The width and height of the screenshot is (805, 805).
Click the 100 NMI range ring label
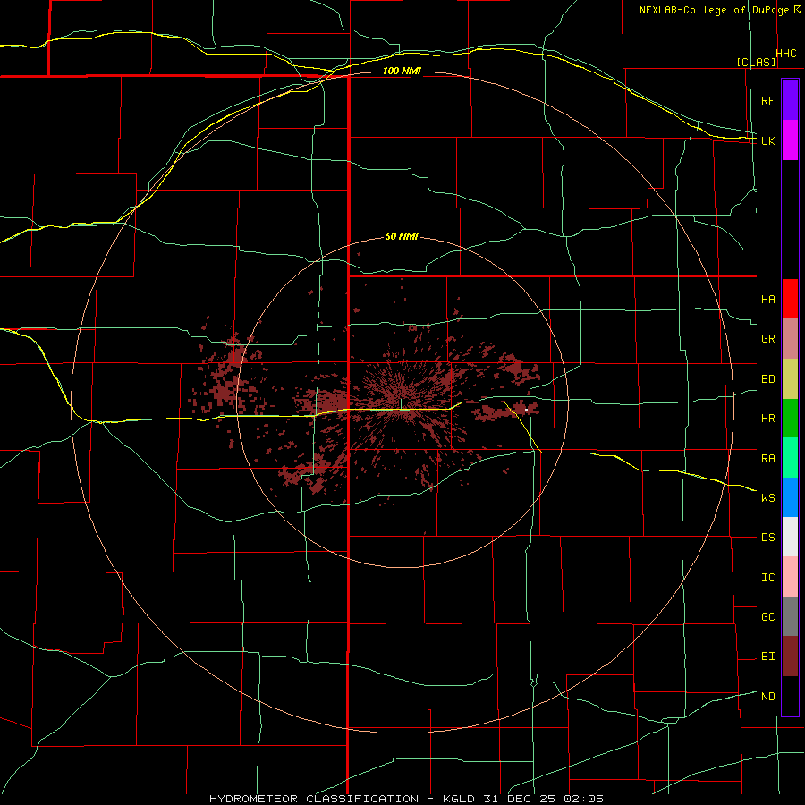(x=402, y=71)
